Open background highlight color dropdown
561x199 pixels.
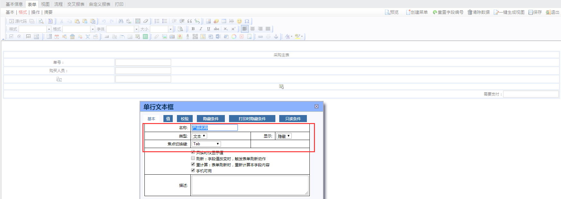coord(302,37)
